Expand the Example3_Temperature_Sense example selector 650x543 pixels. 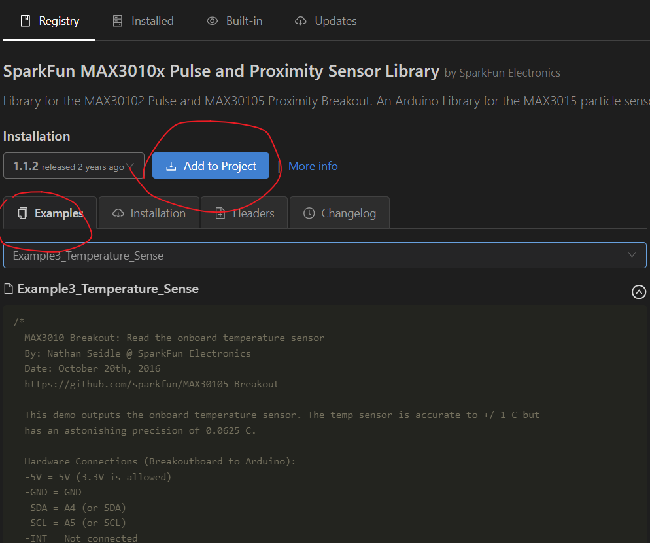pos(324,255)
